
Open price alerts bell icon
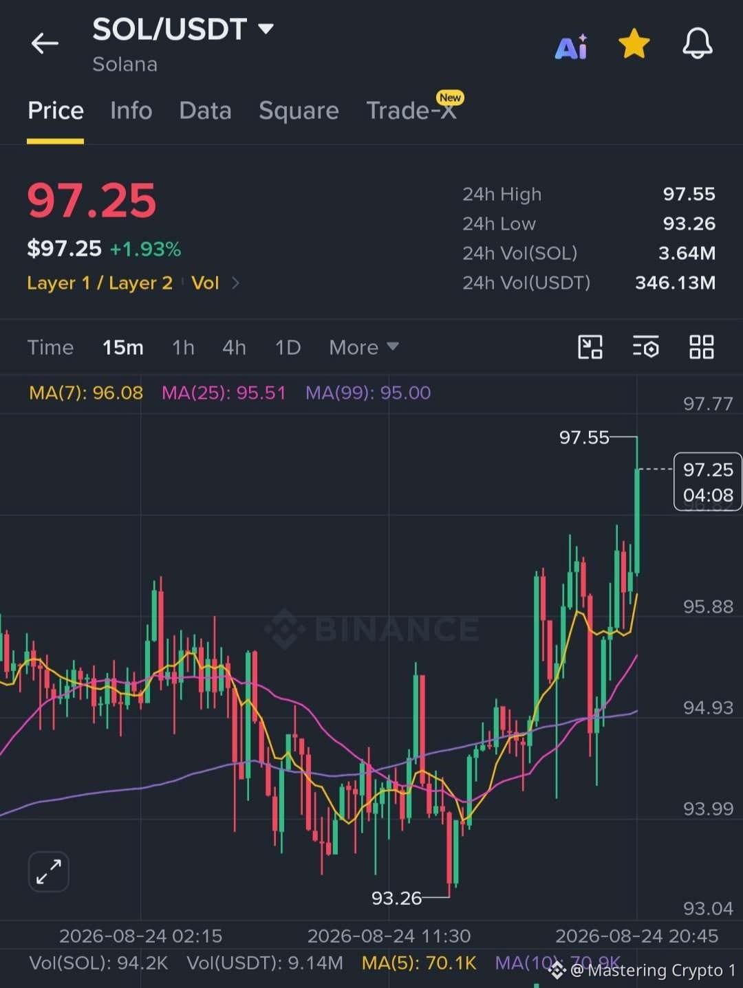(697, 43)
